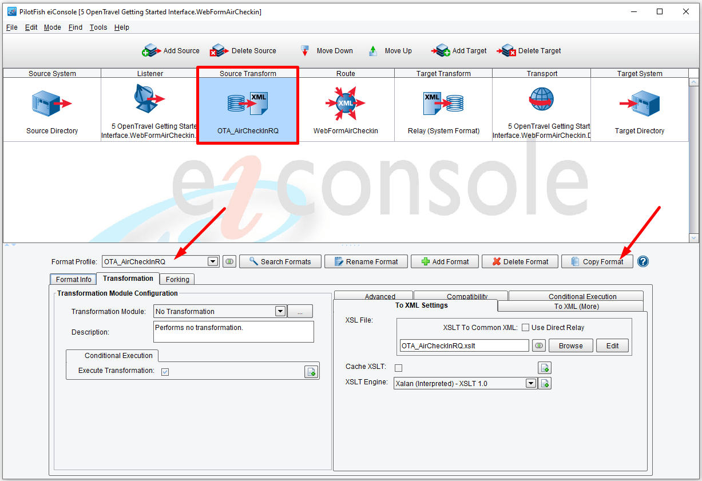702x481 pixels.
Task: Toggle the Execute Transformation checkbox
Action: (165, 372)
